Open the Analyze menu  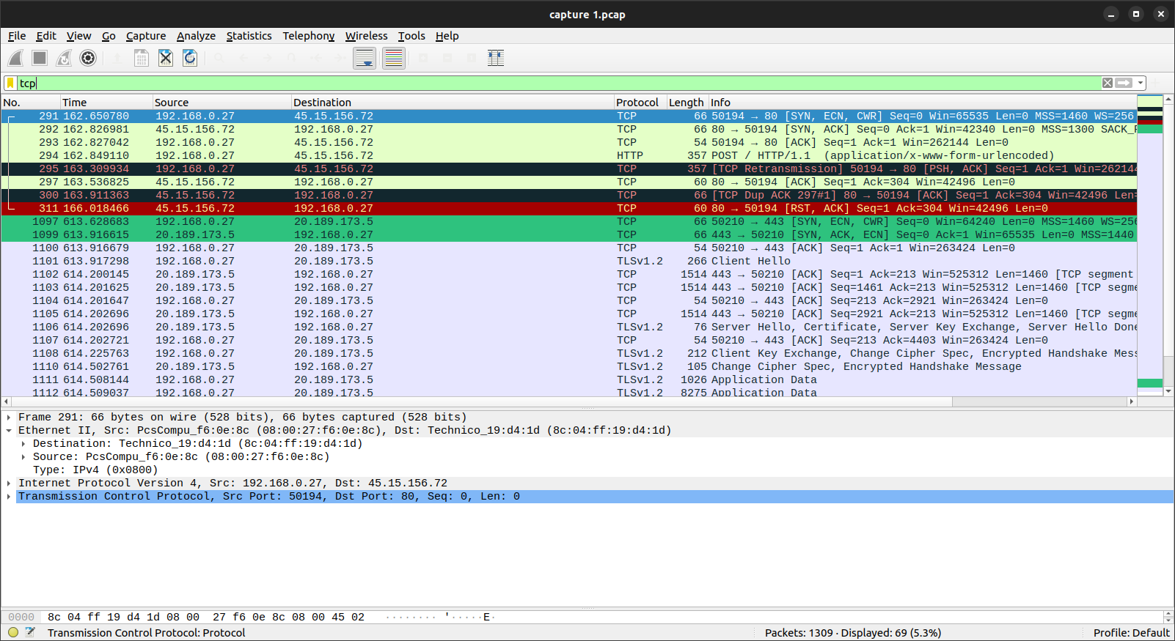[x=196, y=36]
